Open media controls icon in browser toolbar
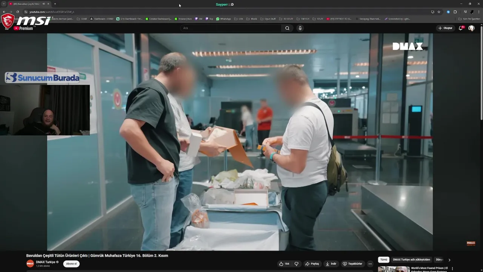Image resolution: width=483 pixels, height=272 pixels. (x=465, y=12)
